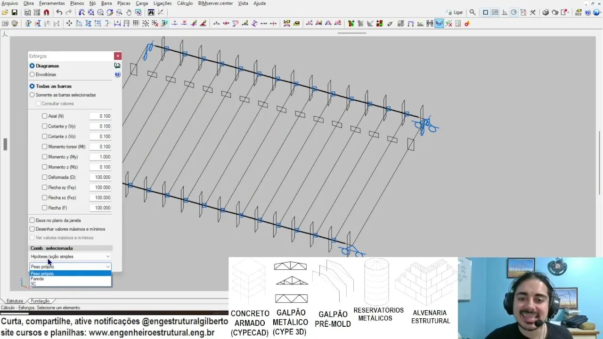Open the Ferramentas menu

tap(52, 3)
